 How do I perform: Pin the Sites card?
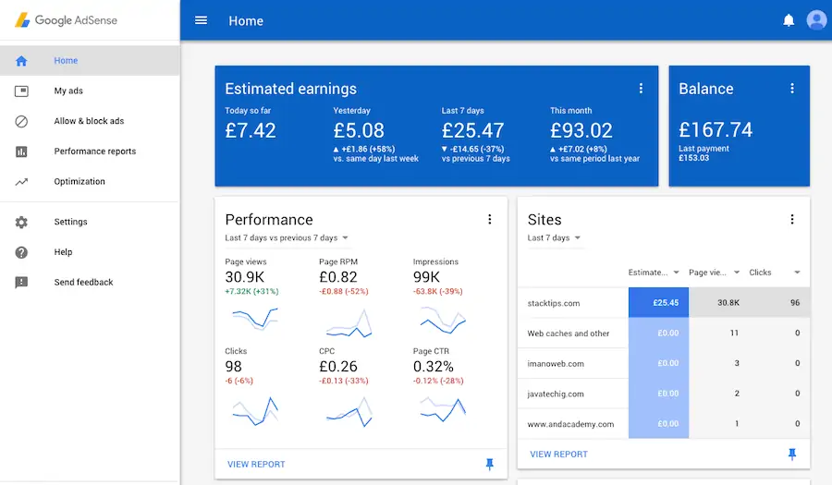(x=792, y=455)
